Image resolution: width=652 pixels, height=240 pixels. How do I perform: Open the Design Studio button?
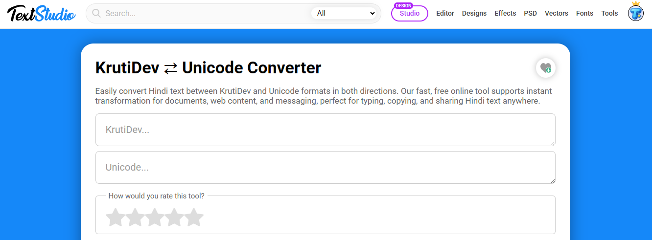410,13
